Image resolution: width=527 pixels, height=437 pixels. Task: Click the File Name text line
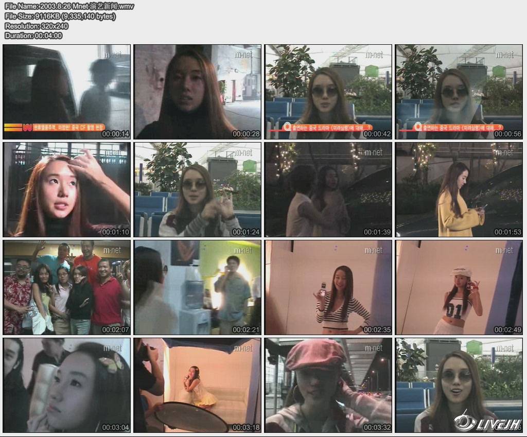[x=69, y=6]
